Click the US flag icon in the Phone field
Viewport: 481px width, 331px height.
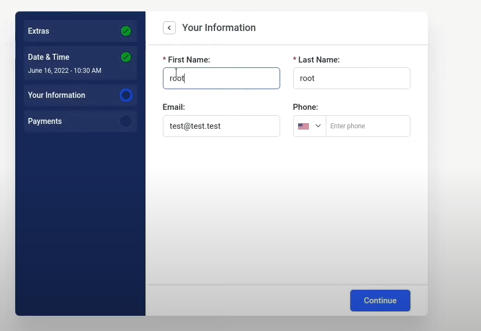click(303, 126)
